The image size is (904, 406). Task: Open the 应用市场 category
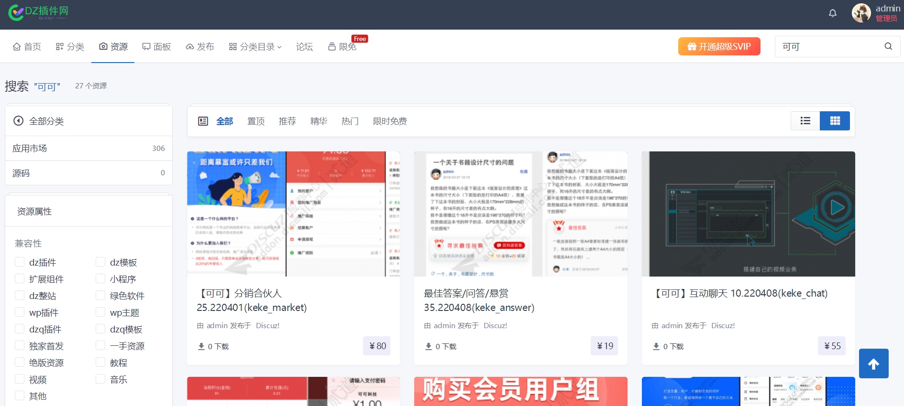pos(88,148)
